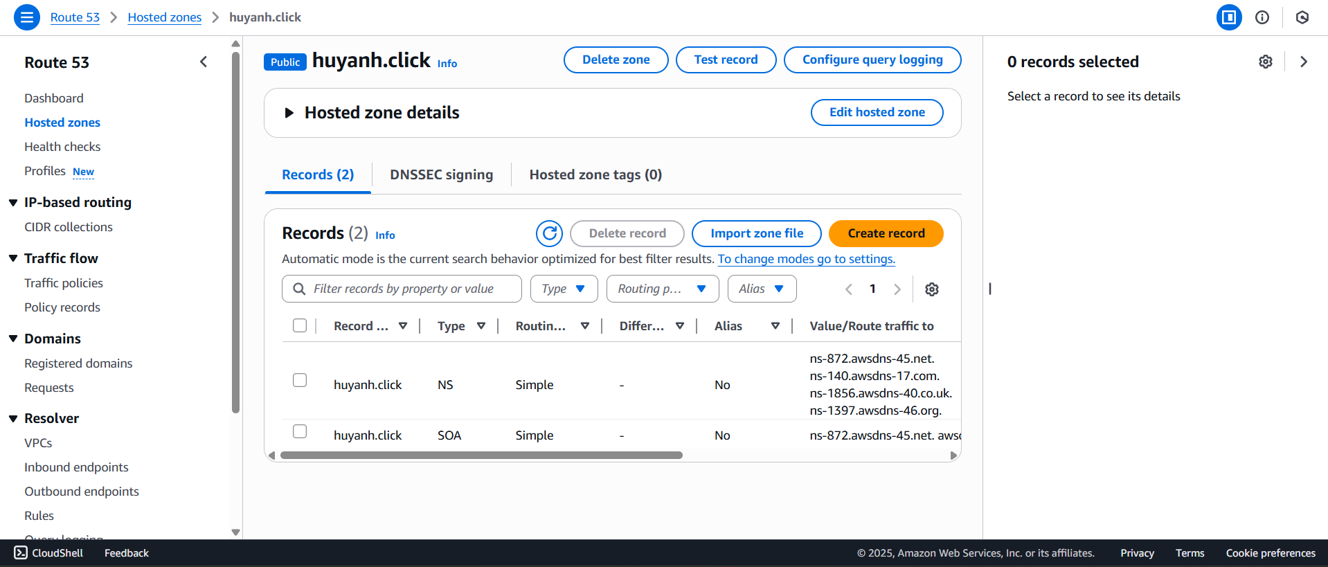Click Hosted zones breadcrumb link
Viewport: 1328px width, 567px height.
pos(165,17)
